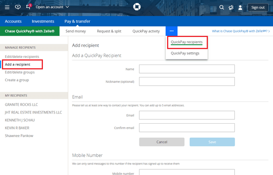This screenshot has width=273, height=175.
Task: Click Edit/delete recipients in sidebar
Action: point(22,57)
